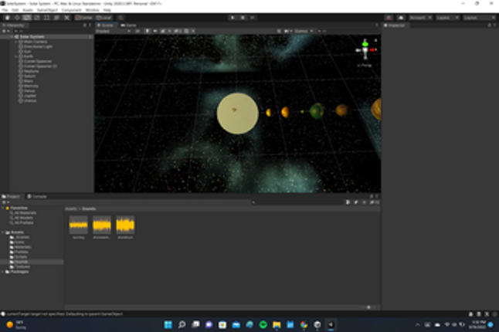Image resolution: width=499 pixels, height=332 pixels.
Task: Select the Rotate tool
Action: pos(27,18)
